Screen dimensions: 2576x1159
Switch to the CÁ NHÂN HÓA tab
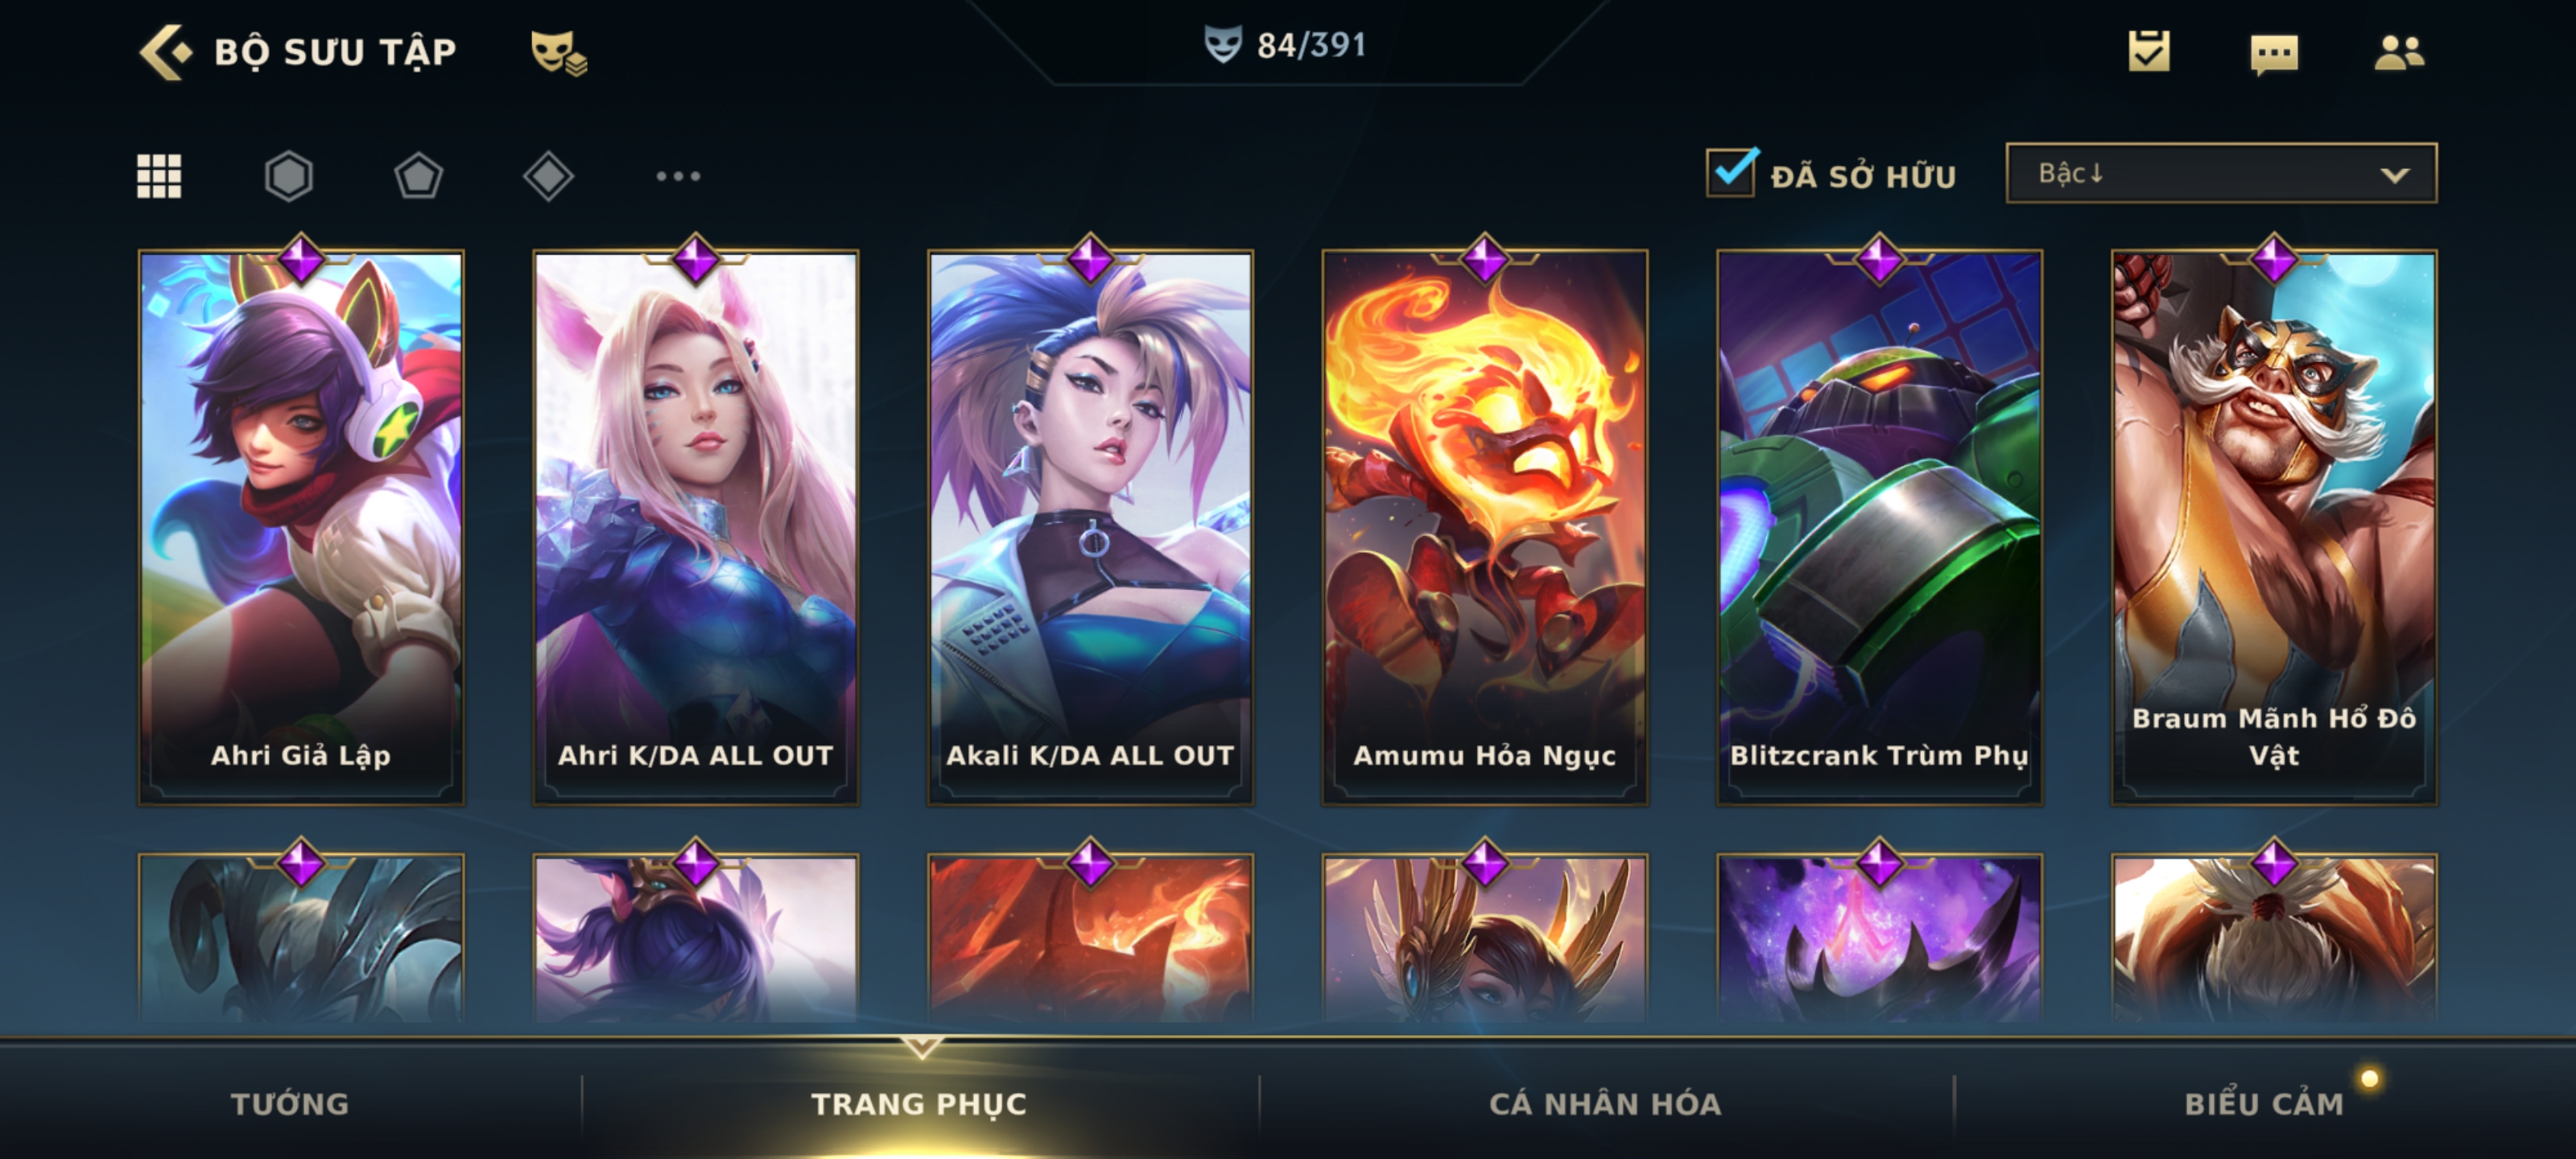[1605, 1103]
